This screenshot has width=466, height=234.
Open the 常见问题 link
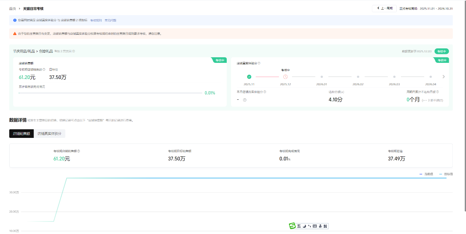[110, 20]
